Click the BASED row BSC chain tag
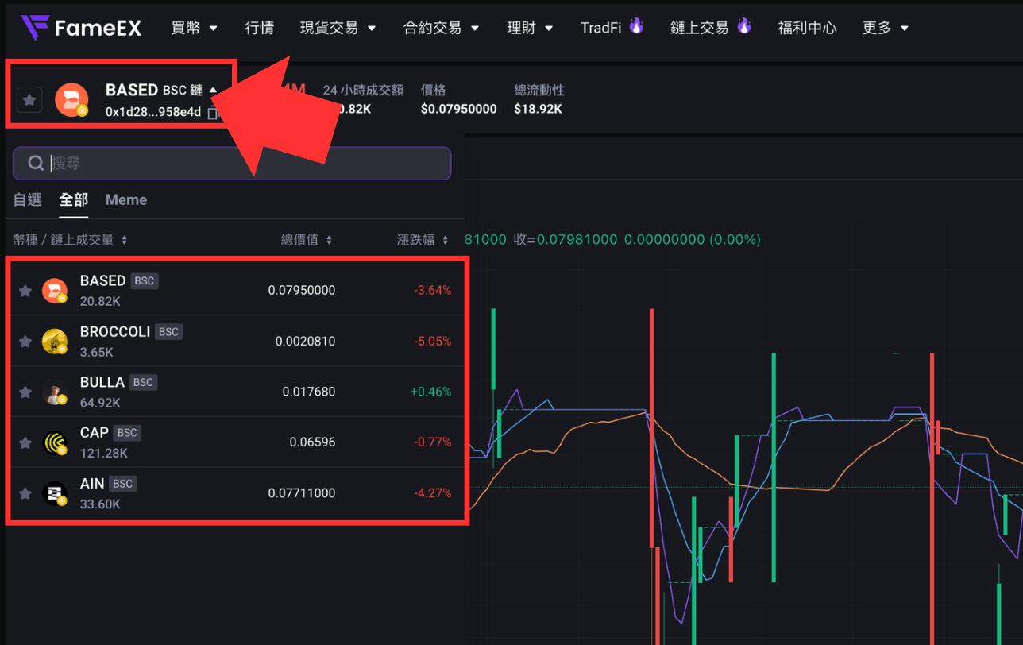Image resolution: width=1023 pixels, height=645 pixels. pos(144,281)
